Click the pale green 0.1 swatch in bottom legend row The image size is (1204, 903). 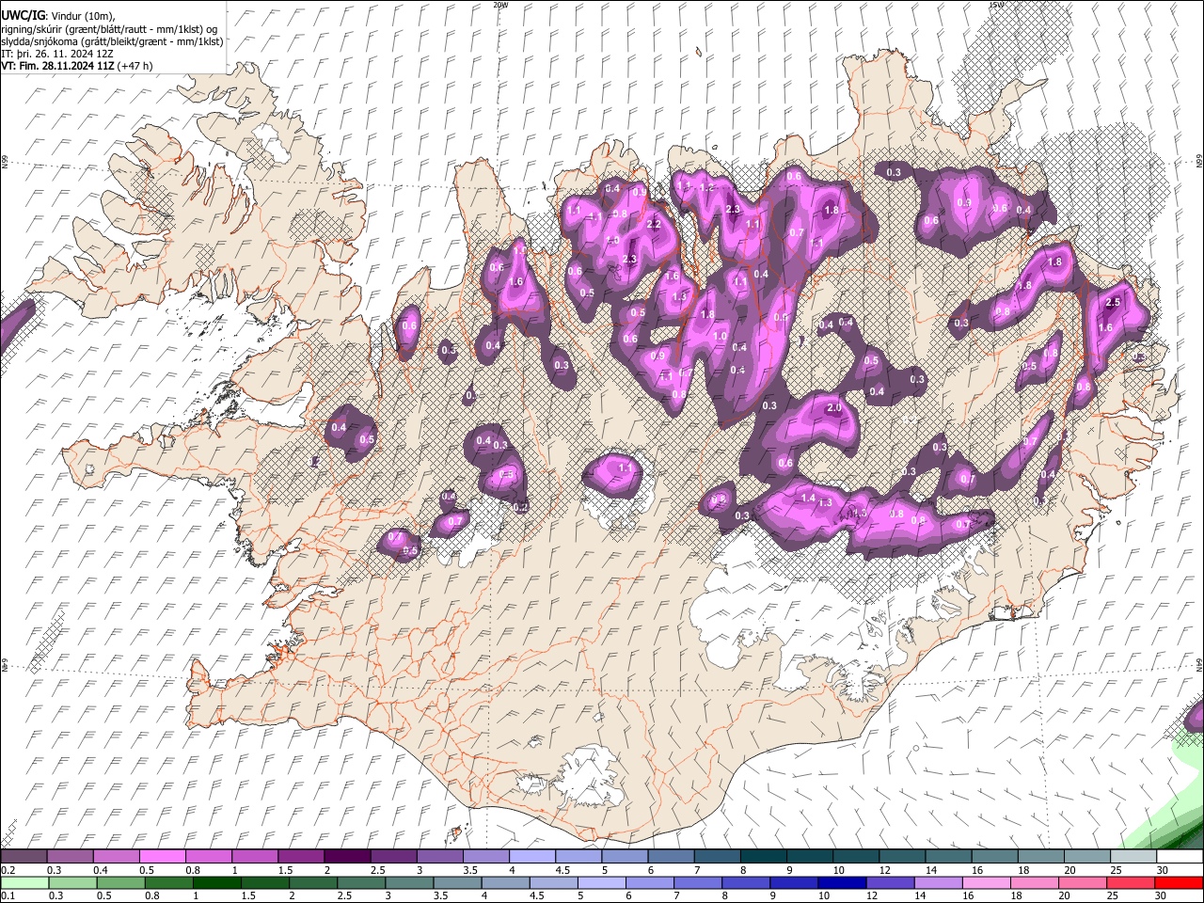[x=24, y=882]
